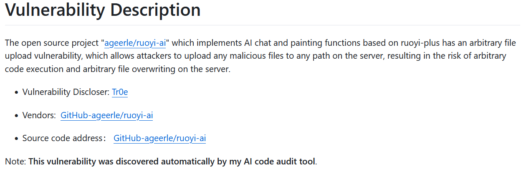Open the ageerle/ruoyi-ai link in the paragraph
Image resolution: width=526 pixels, height=169 pixels.
[x=135, y=43]
